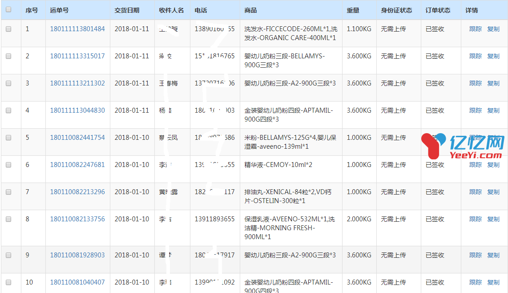This screenshot has height=293, width=508.
Task: Click recipient name 王春梅
Action: coord(169,83)
